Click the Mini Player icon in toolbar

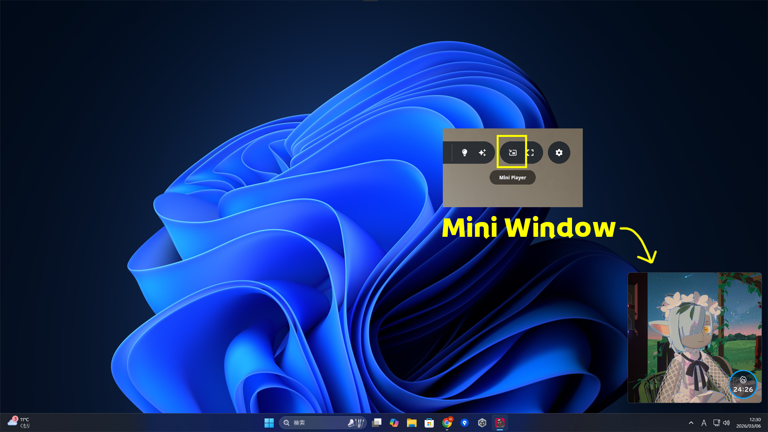[512, 152]
